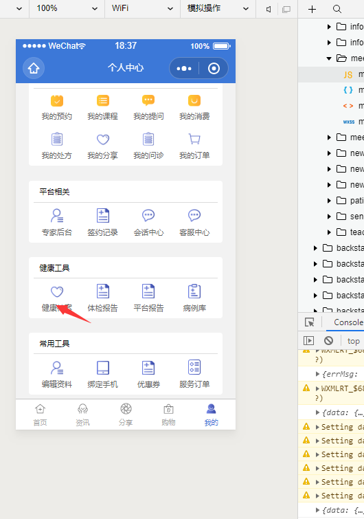
Task: Open 我的订单 (my orders)
Action: tap(194, 146)
